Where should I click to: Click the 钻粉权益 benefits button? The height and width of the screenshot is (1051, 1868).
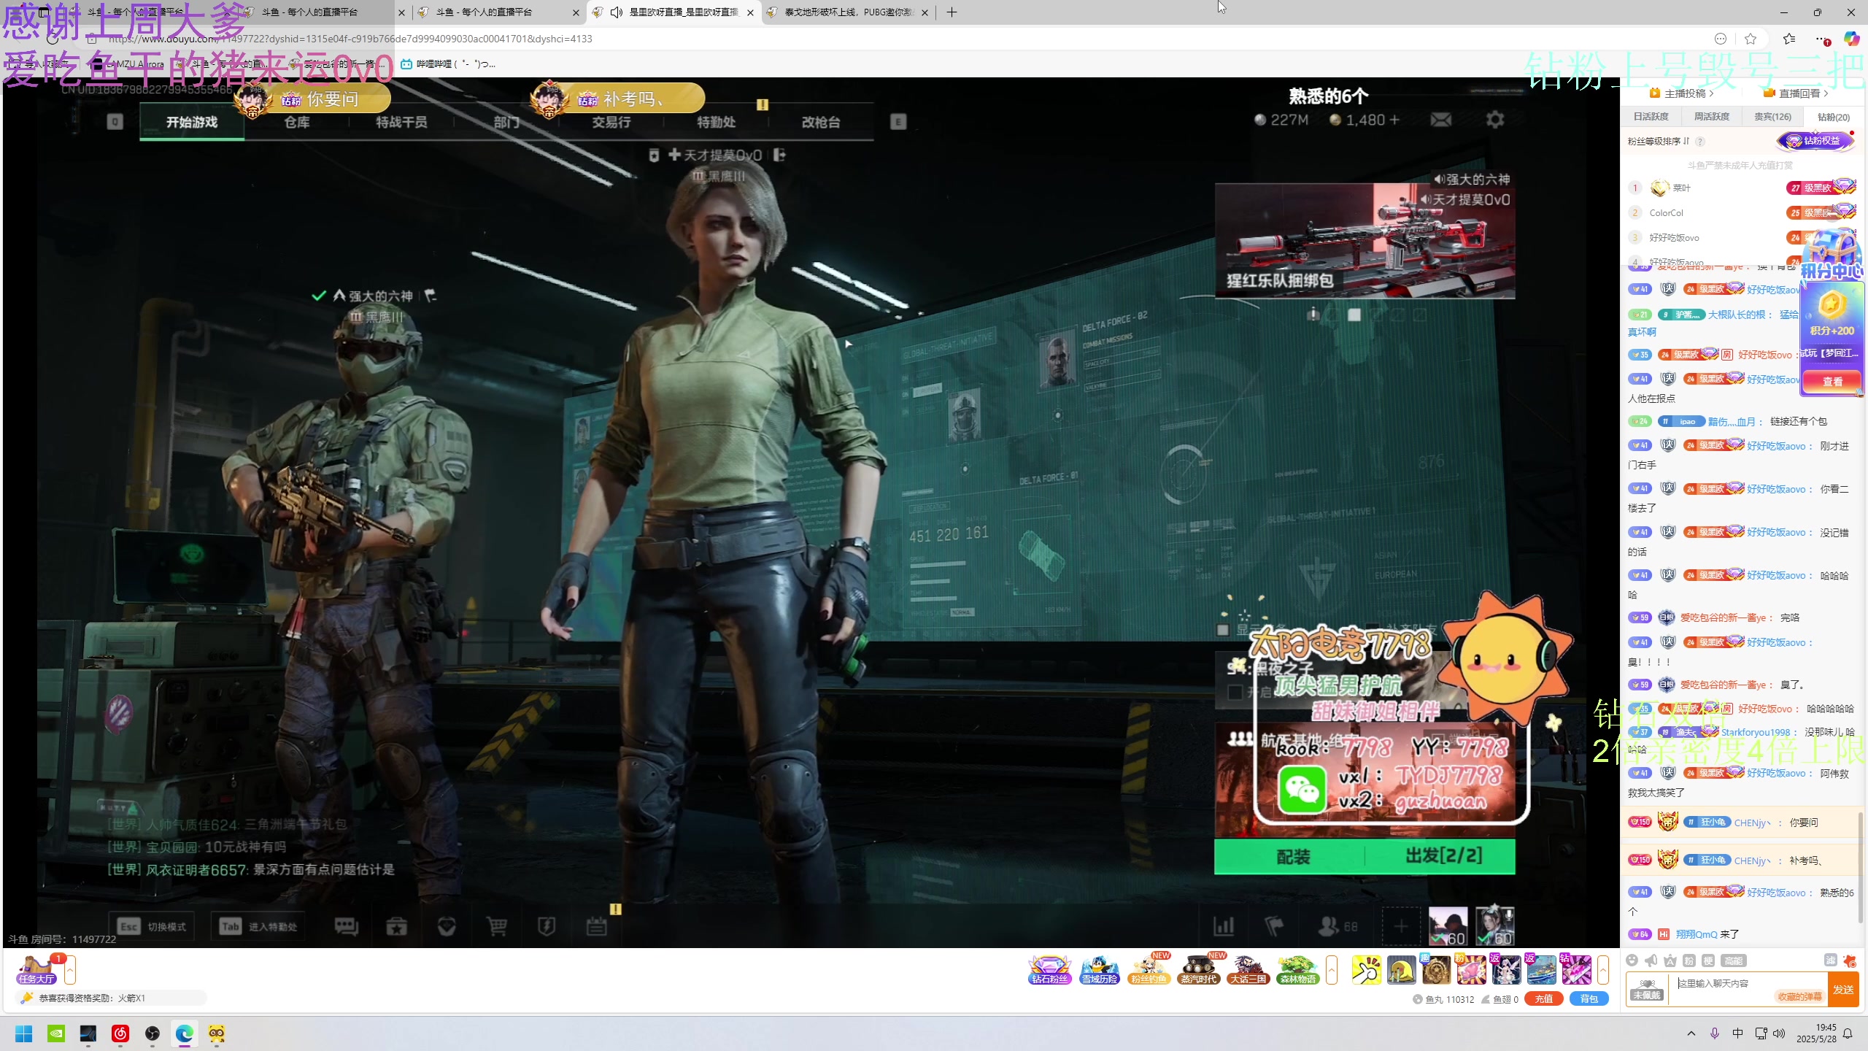(x=1815, y=141)
